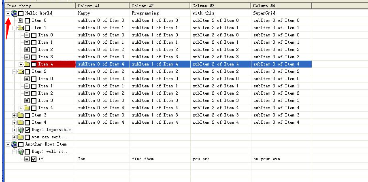
Task: Collapse the Another Root Item node
Action: [x=8, y=144]
